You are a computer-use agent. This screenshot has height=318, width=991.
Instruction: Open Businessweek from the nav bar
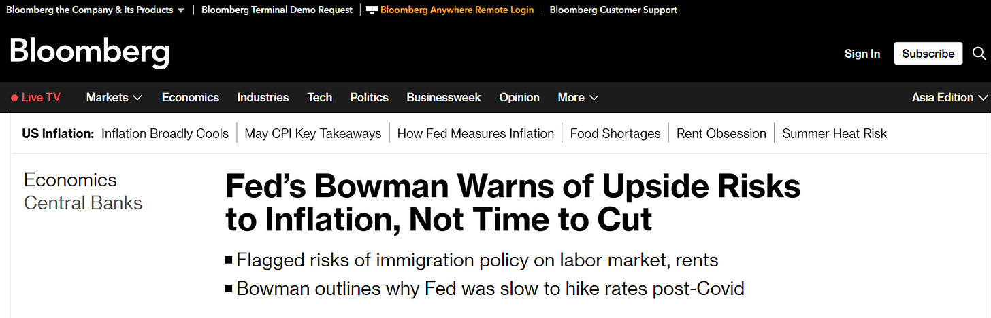(444, 98)
